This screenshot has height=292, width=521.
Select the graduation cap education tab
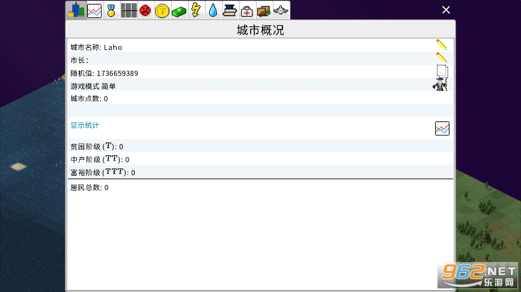pos(230,11)
